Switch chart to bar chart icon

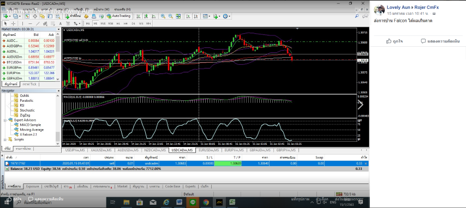138,16
